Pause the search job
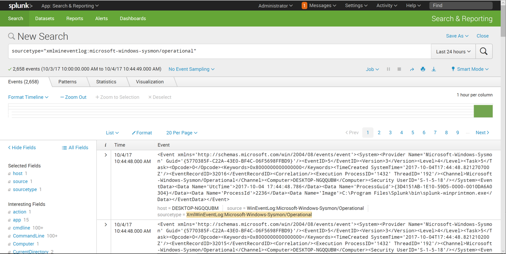This screenshot has width=506, height=254. coord(389,69)
